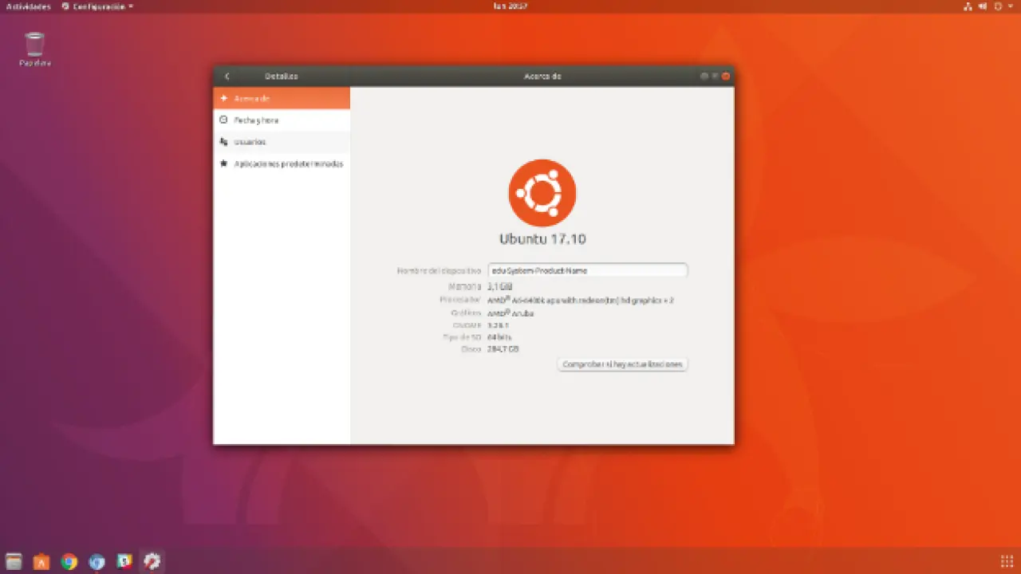The image size is (1021, 574).
Task: Open Usuarios in the sidebar
Action: pyautogui.click(x=282, y=142)
